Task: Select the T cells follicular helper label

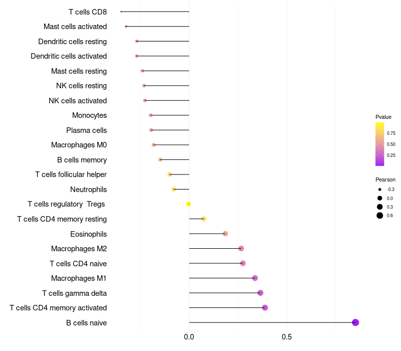Action: click(71, 174)
